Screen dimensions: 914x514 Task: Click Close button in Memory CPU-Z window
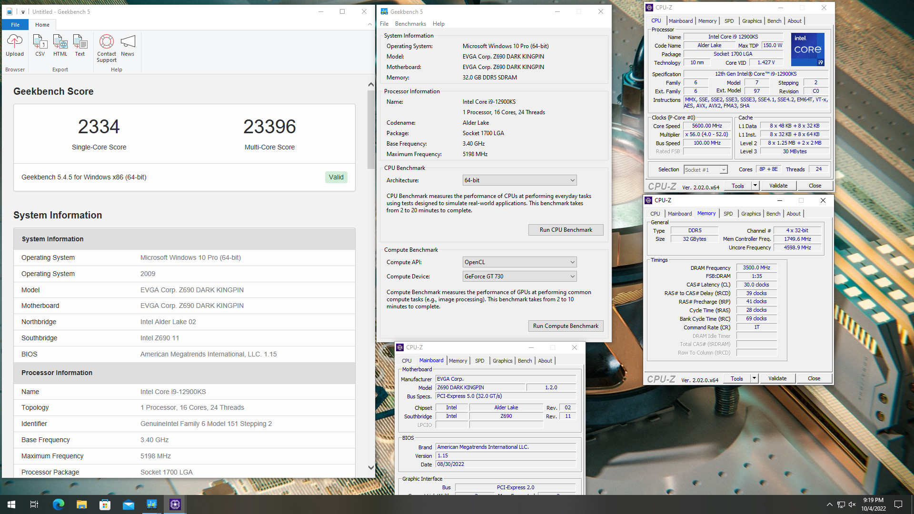coord(814,379)
